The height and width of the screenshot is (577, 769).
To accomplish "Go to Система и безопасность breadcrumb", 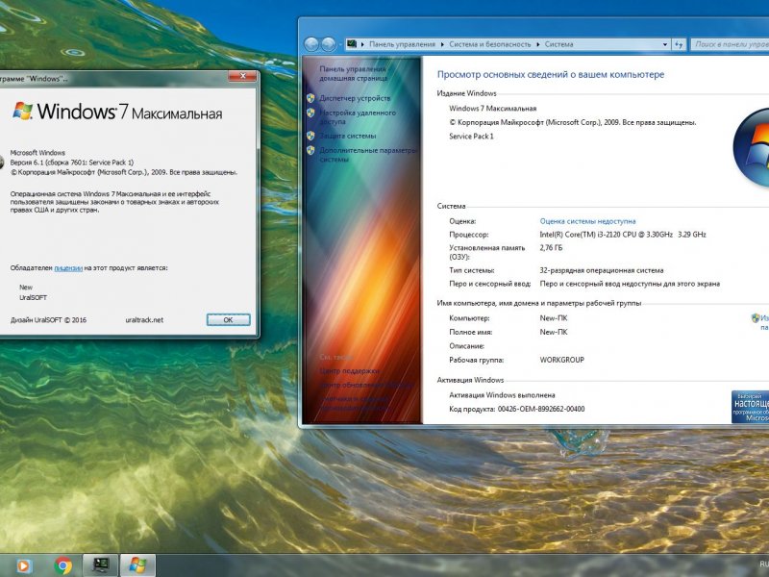I will [x=490, y=44].
